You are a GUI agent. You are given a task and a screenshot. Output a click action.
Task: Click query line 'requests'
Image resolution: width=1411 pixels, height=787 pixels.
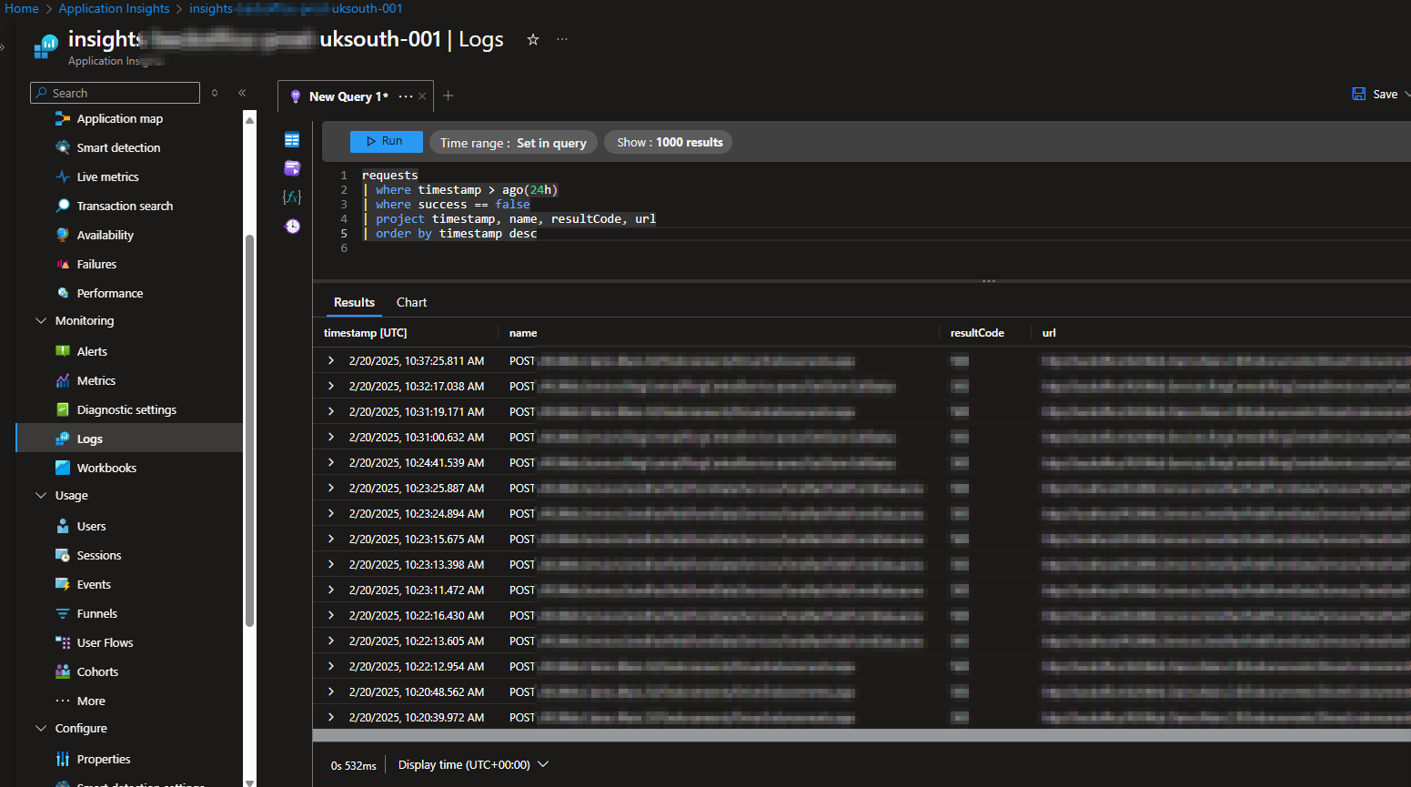pyautogui.click(x=389, y=175)
